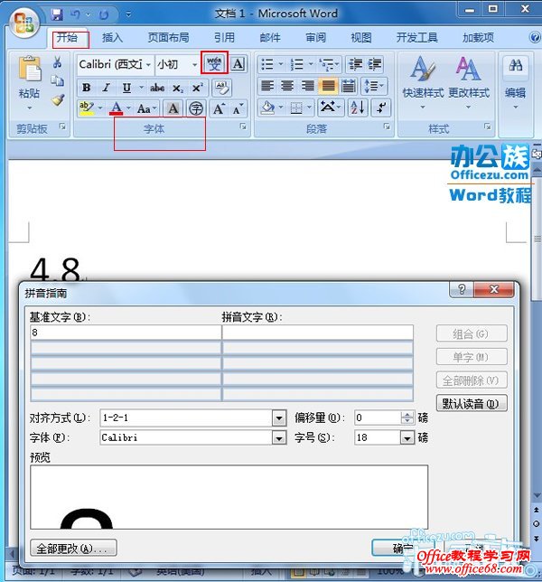Viewport: 542px width, 582px height.
Task: Align text left
Action: point(267,86)
